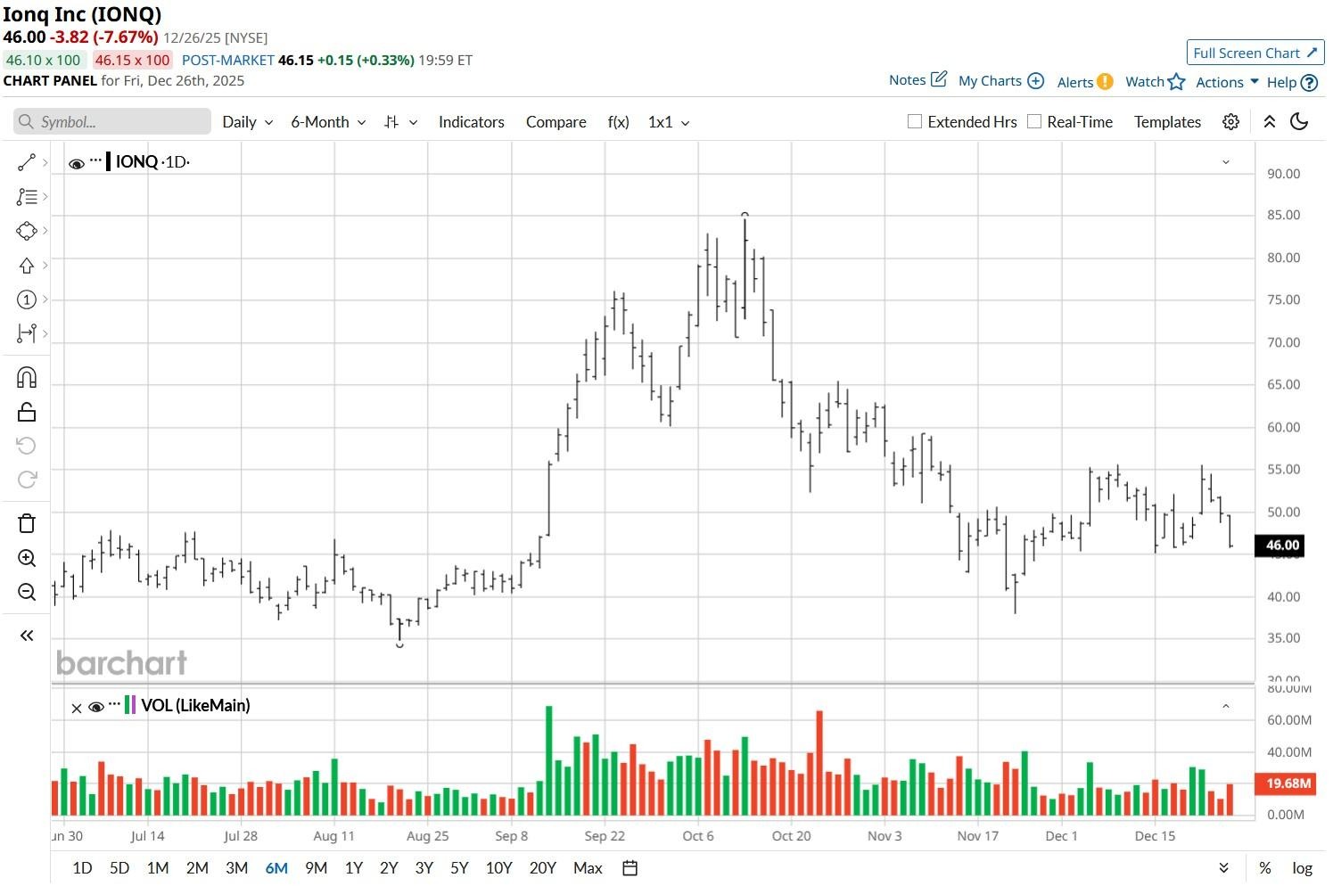Select the trend line drawing tool
The height and width of the screenshot is (886, 1333).
(27, 162)
